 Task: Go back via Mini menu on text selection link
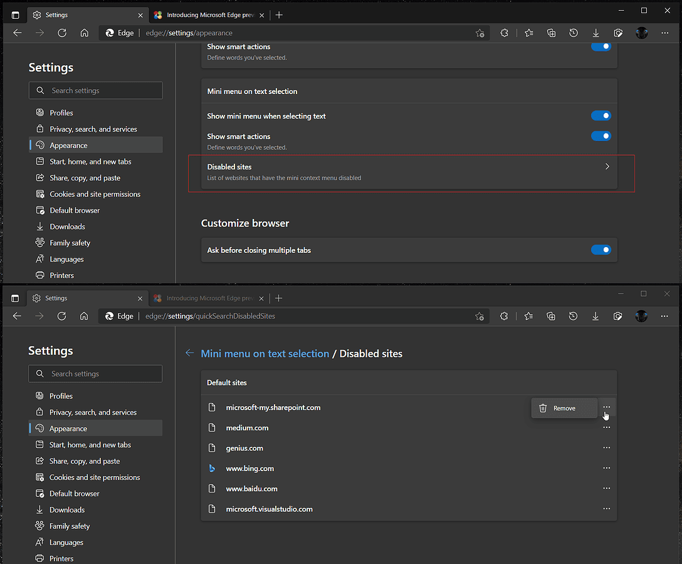(265, 353)
